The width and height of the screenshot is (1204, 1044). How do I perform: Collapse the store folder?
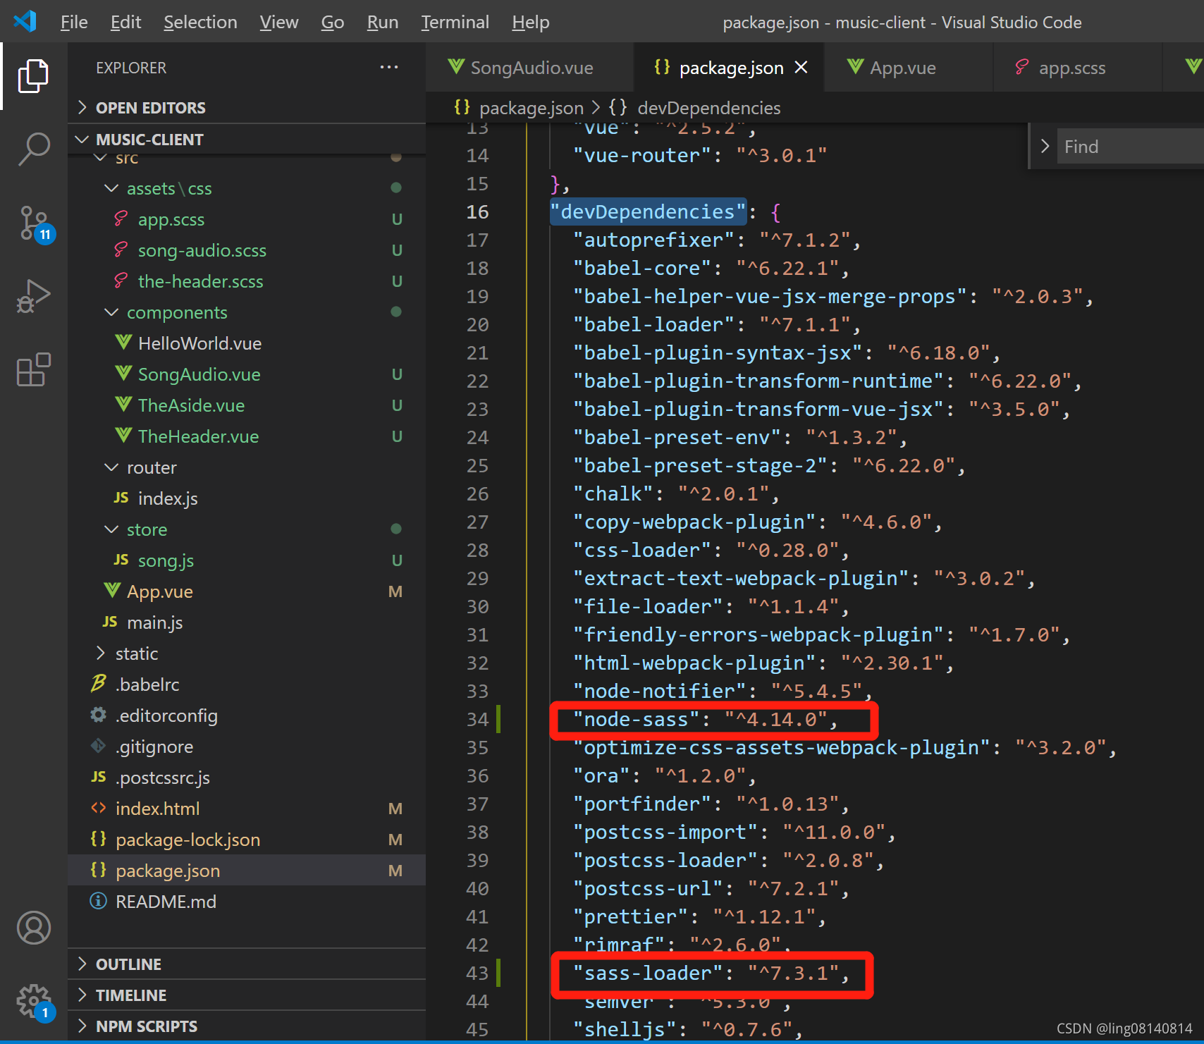point(247,529)
